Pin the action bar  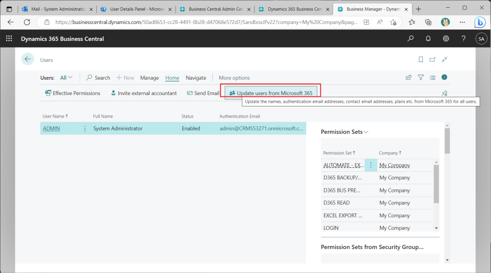[444, 93]
